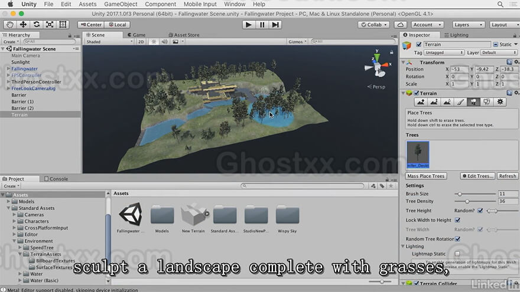Viewport: 520px width, 292px height.
Task: Expand the Fallingwater hierarchy object
Action: point(8,69)
